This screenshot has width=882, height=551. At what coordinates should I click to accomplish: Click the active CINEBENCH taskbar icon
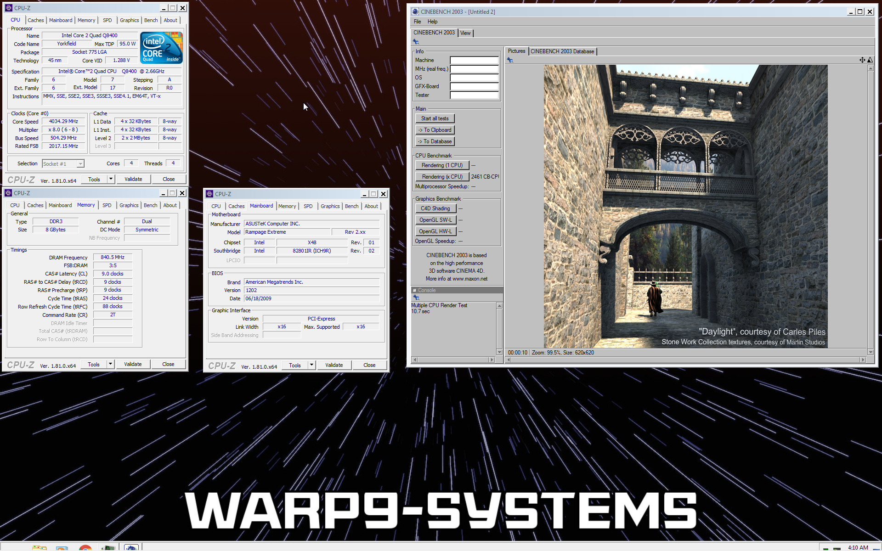tap(131, 547)
